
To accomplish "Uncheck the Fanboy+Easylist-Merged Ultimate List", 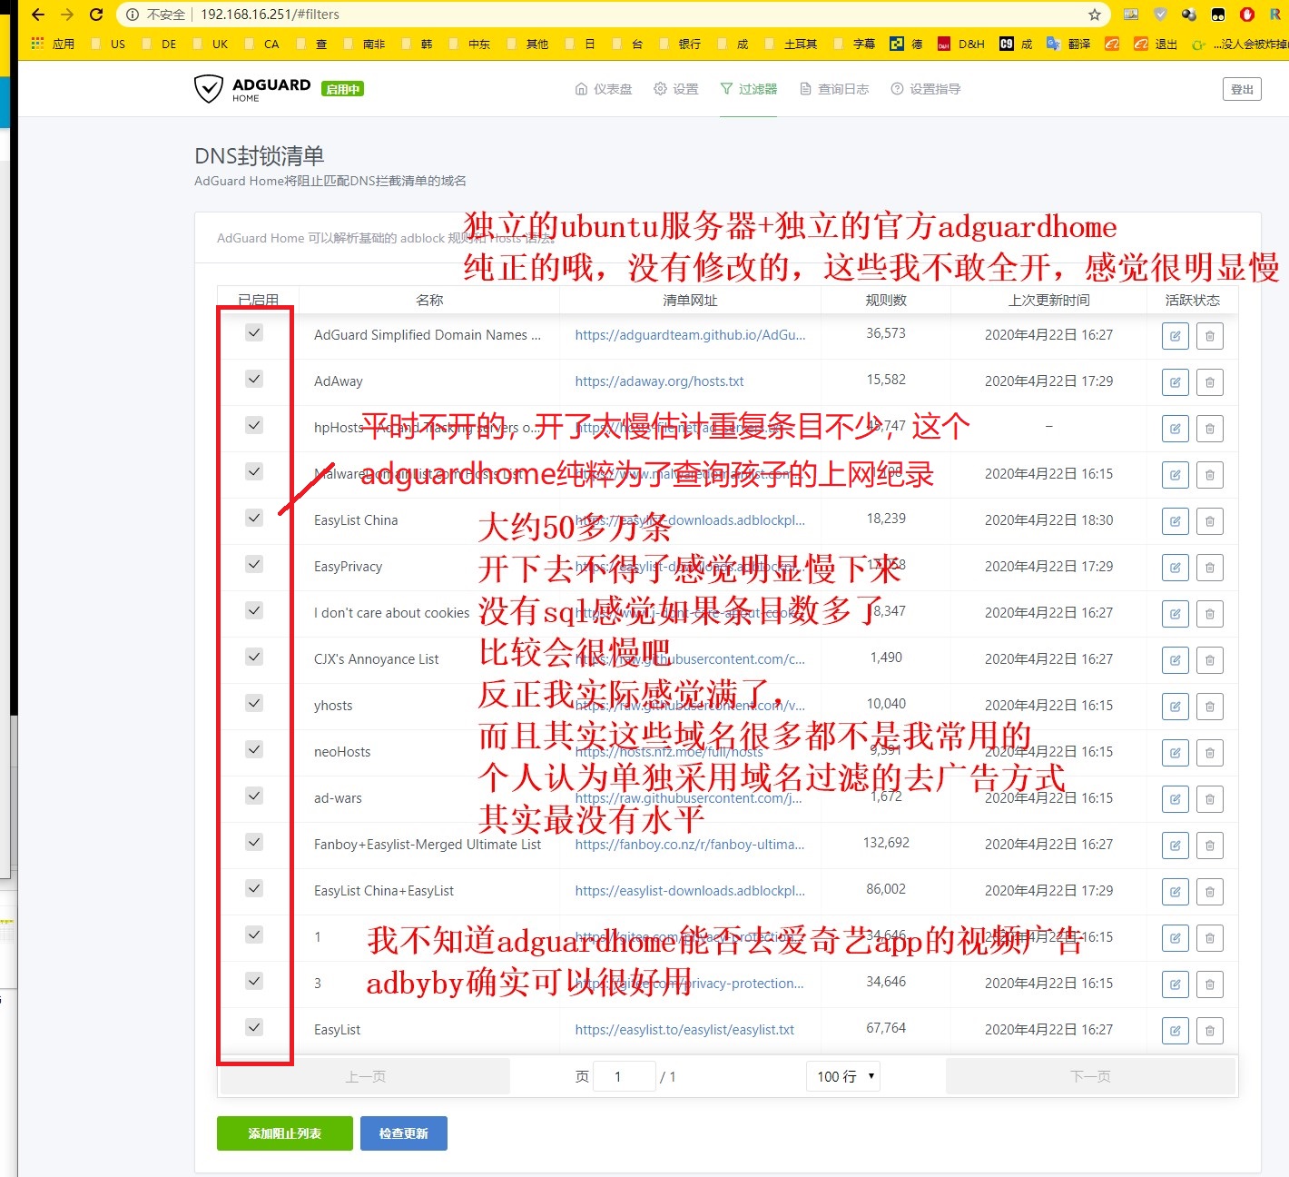I will pyautogui.click(x=254, y=842).
